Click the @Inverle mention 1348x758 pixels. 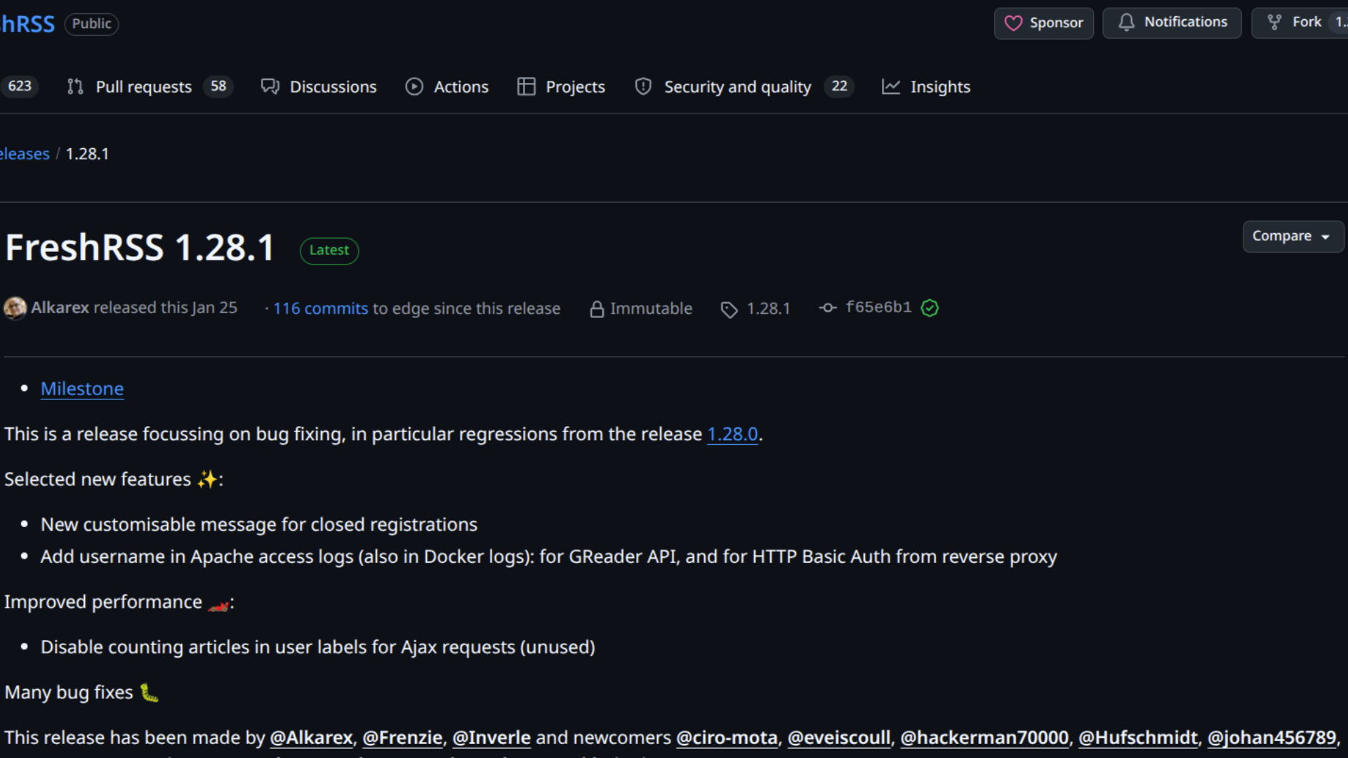tap(491, 738)
